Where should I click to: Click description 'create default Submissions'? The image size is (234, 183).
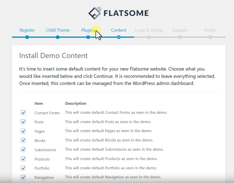114,150
